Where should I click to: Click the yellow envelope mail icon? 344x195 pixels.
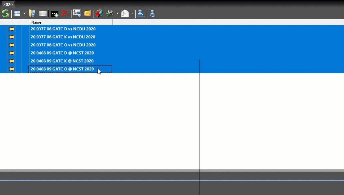tap(87, 14)
